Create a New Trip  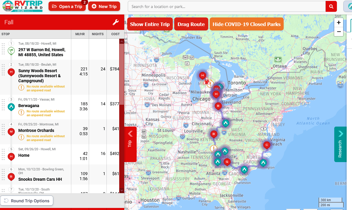[x=104, y=6]
